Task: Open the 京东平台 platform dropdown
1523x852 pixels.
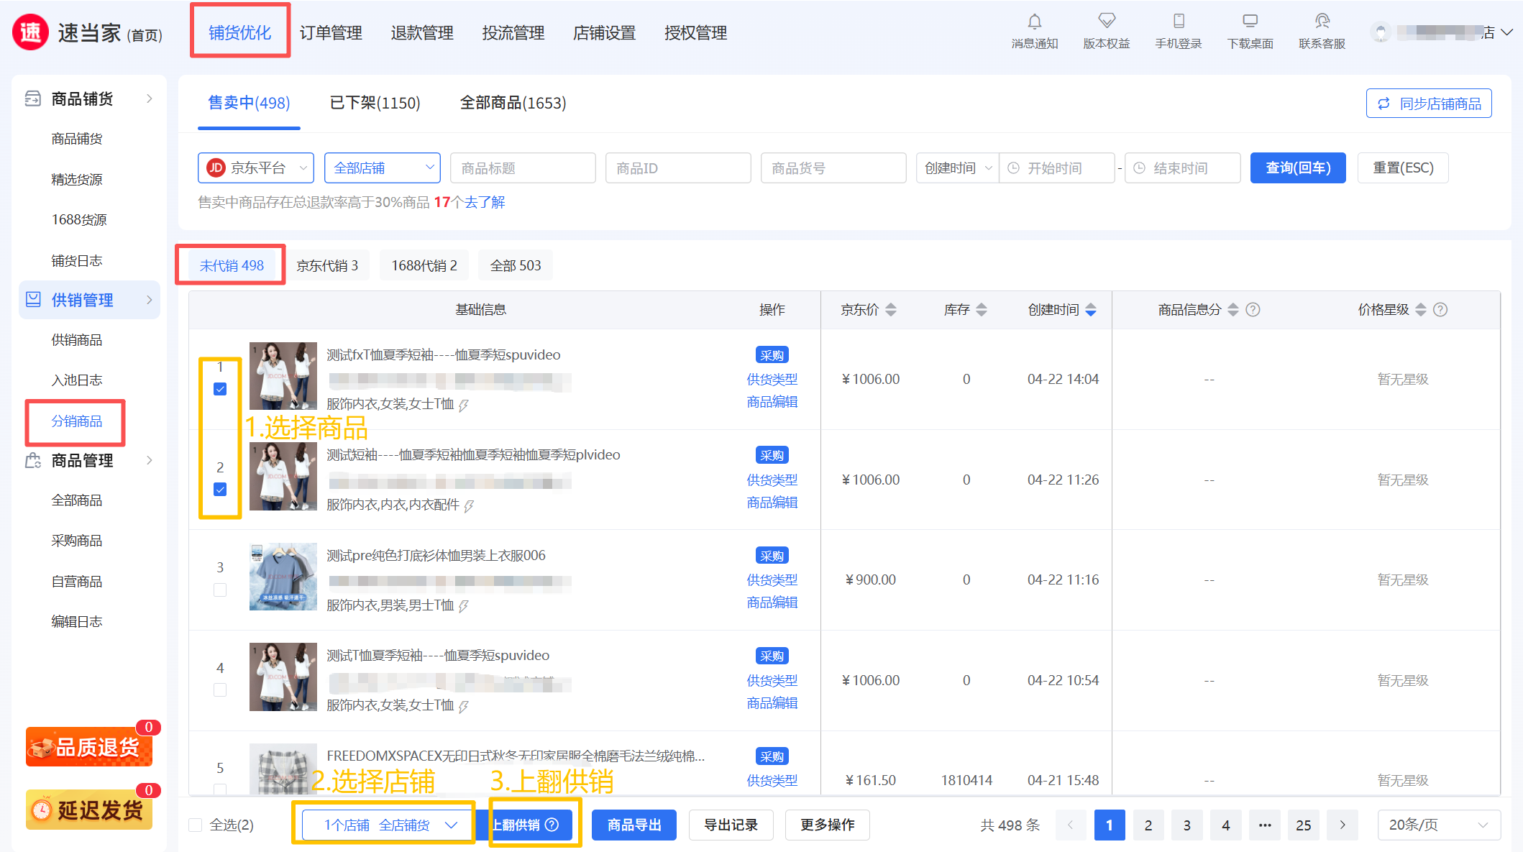Action: click(255, 168)
